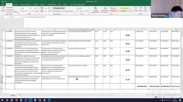Image resolution: width=183 pixels, height=102 pixels.
Task: Toggle underline formatting
Action: [x=26, y=11]
